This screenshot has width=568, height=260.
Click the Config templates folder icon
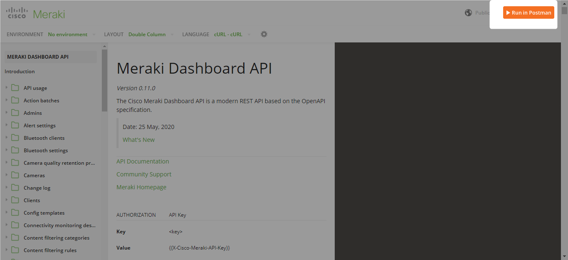tap(15, 213)
